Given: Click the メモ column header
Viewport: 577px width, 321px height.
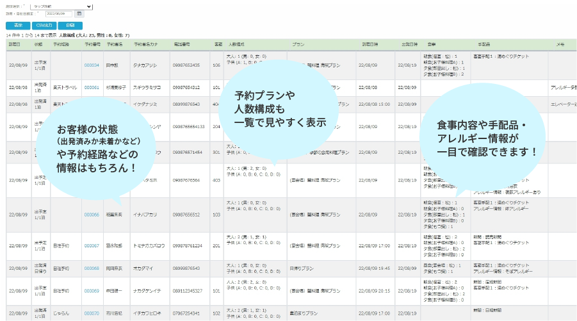Looking at the screenshot, I should pyautogui.click(x=560, y=44).
